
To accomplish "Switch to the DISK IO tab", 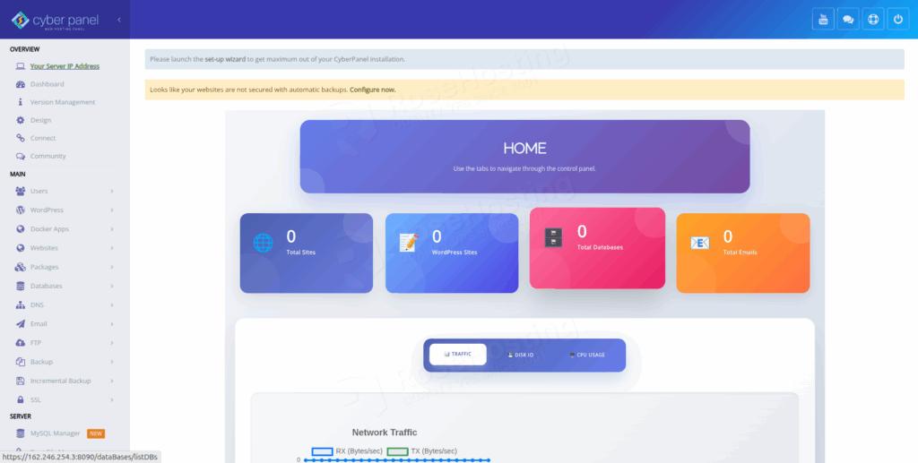I will [x=521, y=355].
